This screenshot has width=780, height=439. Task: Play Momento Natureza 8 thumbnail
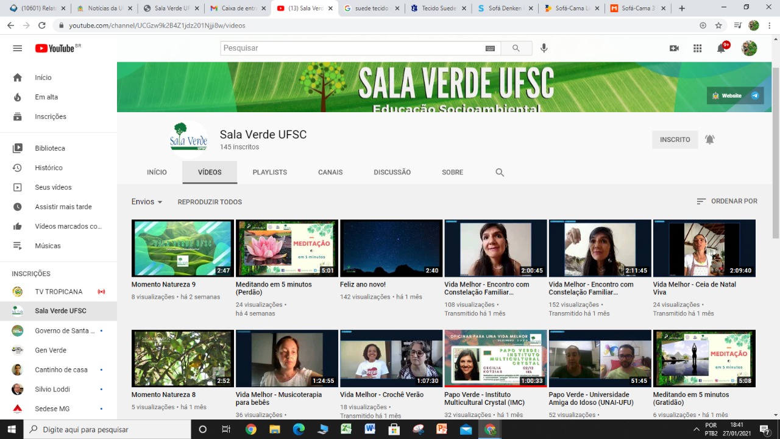[183, 359]
